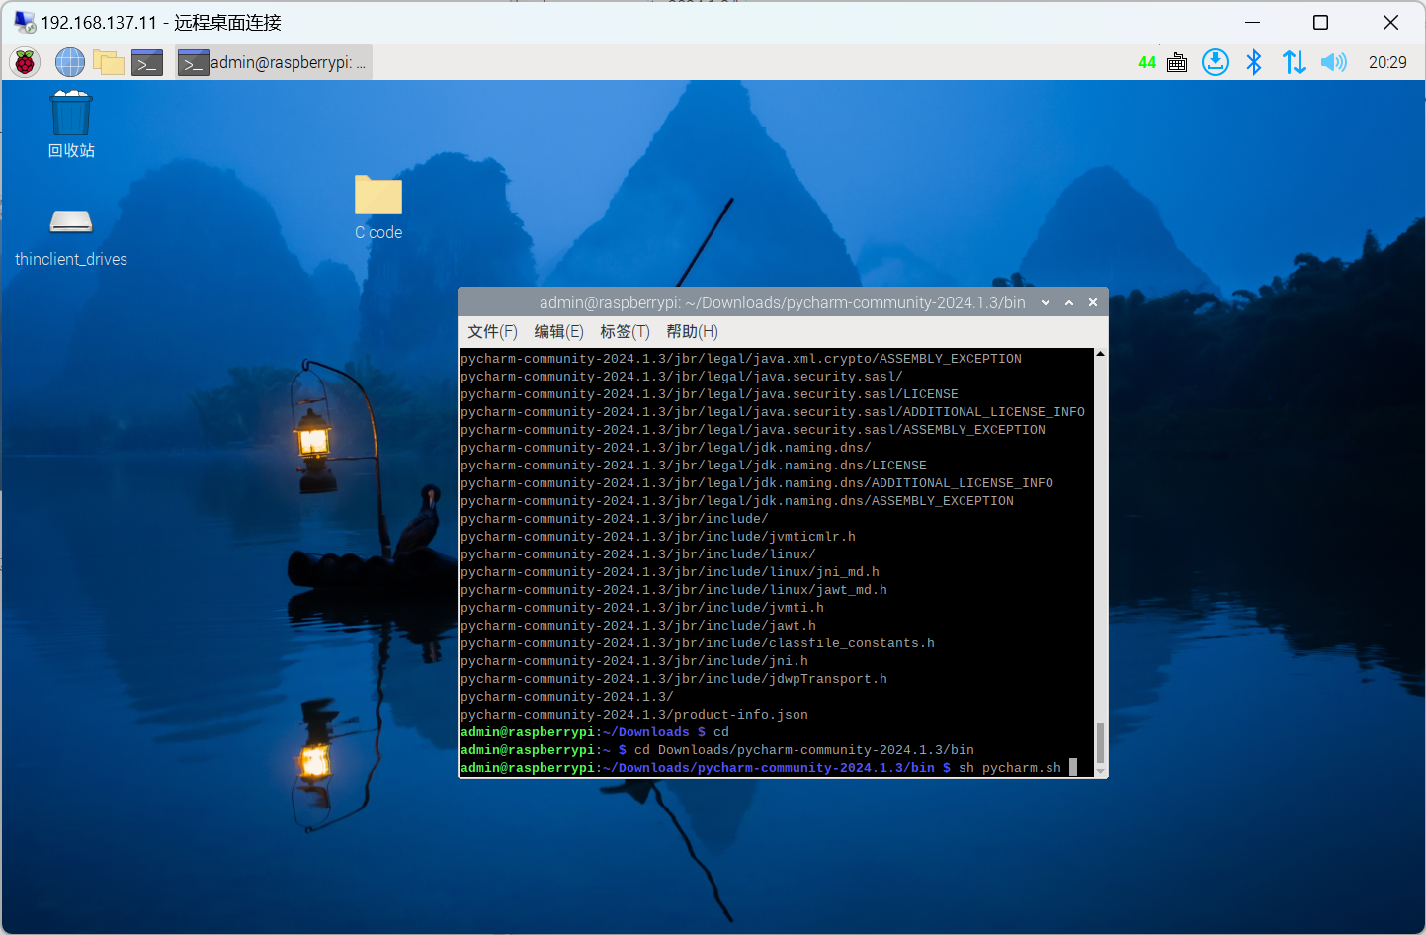Maximize the remote desktop connection window
Screen dimensions: 1426x935
pyautogui.click(x=1320, y=22)
